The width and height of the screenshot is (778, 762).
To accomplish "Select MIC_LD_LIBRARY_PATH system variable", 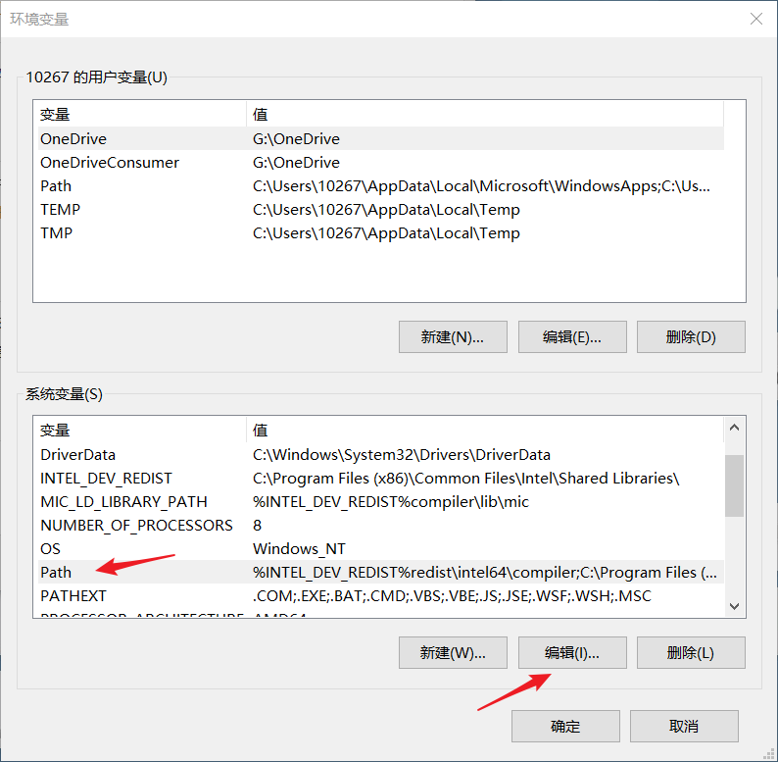I will click(123, 502).
